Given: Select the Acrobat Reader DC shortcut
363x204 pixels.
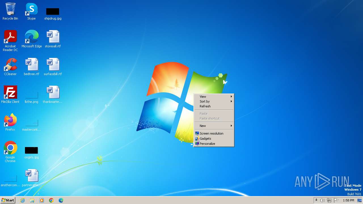Looking at the screenshot, I should click(10, 41).
